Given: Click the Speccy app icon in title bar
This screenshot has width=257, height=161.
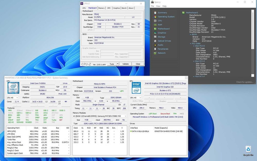Looking at the screenshot, I should (x=152, y=2).
